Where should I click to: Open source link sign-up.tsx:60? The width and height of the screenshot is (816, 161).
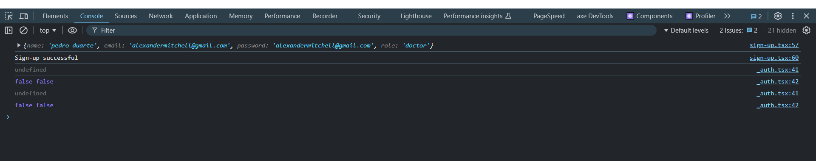(774, 58)
